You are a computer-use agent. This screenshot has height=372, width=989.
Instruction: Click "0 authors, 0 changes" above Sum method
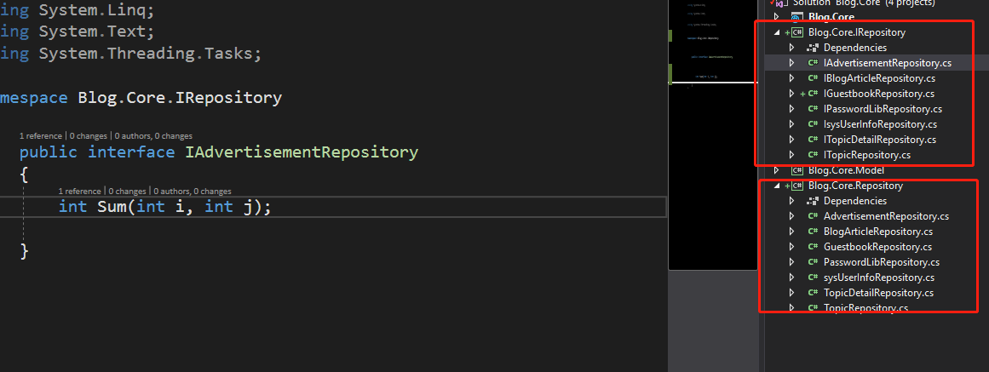193,192
